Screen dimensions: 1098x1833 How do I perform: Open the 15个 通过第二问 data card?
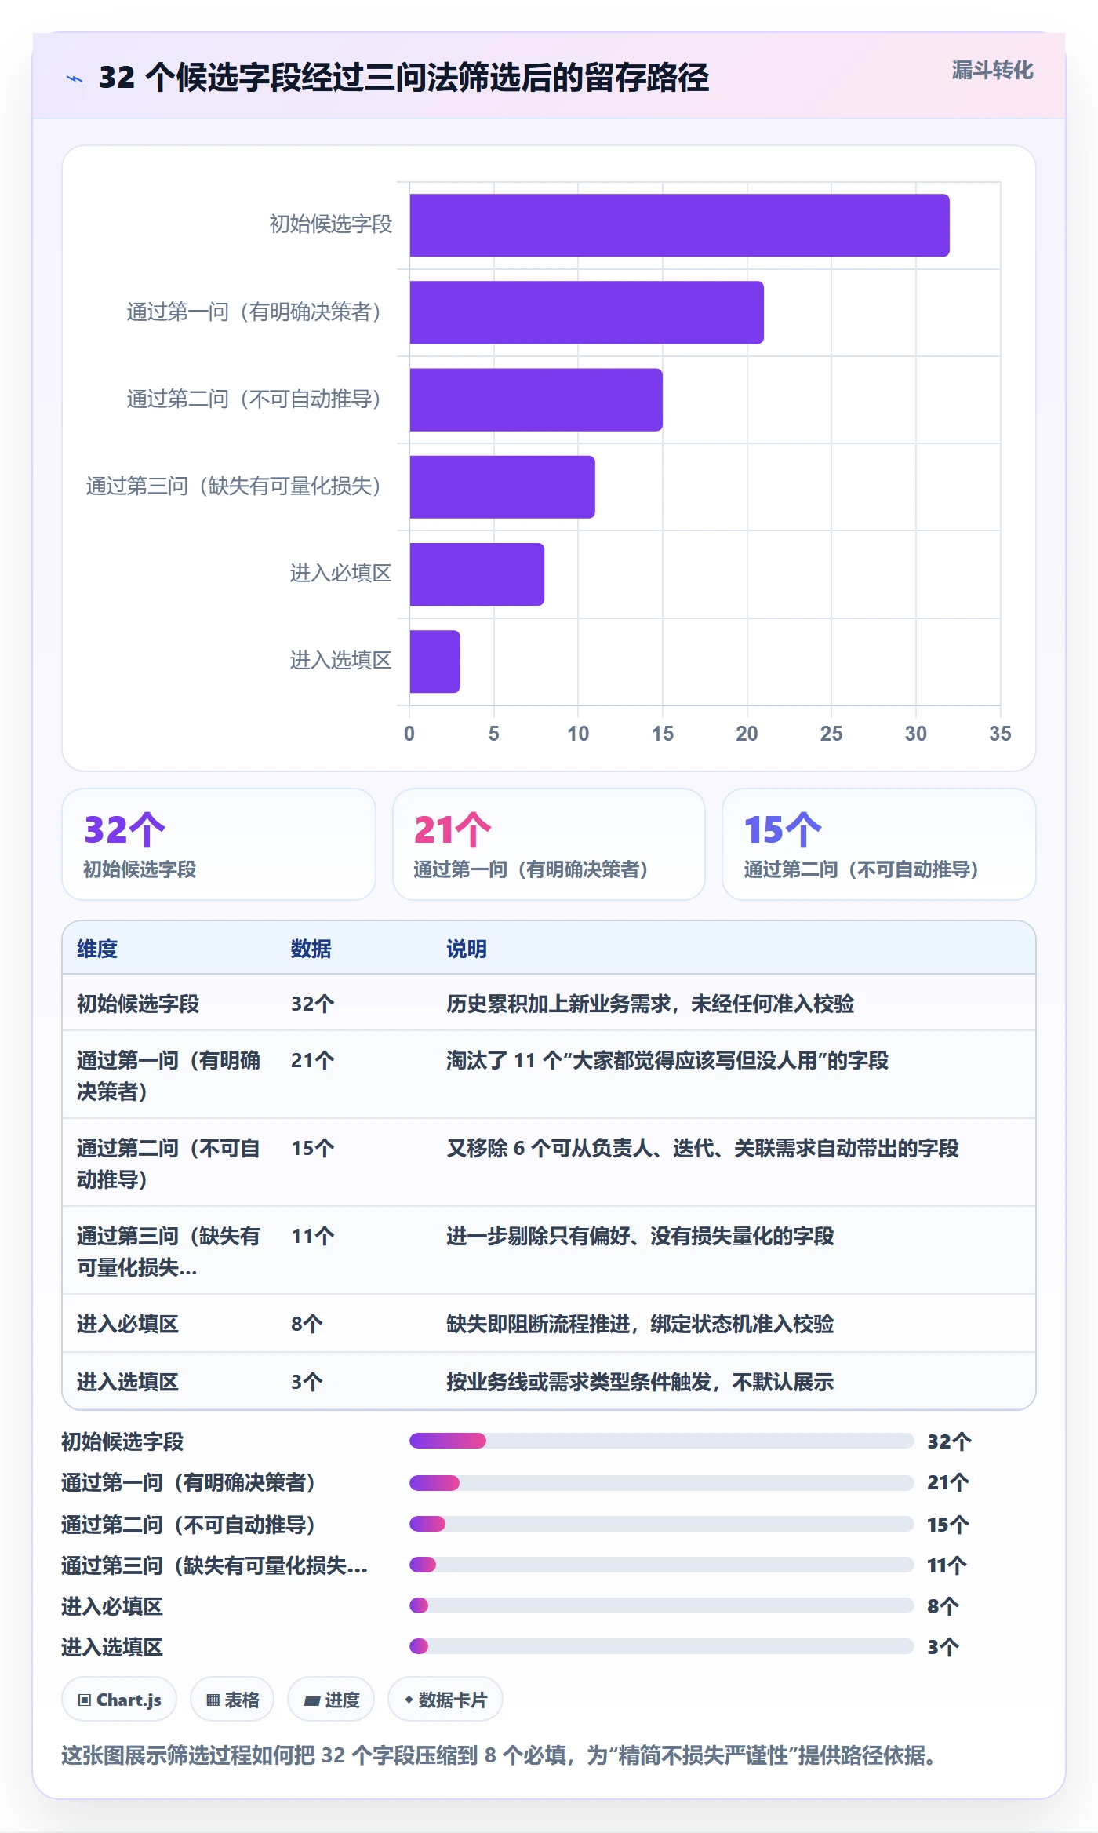[879, 844]
